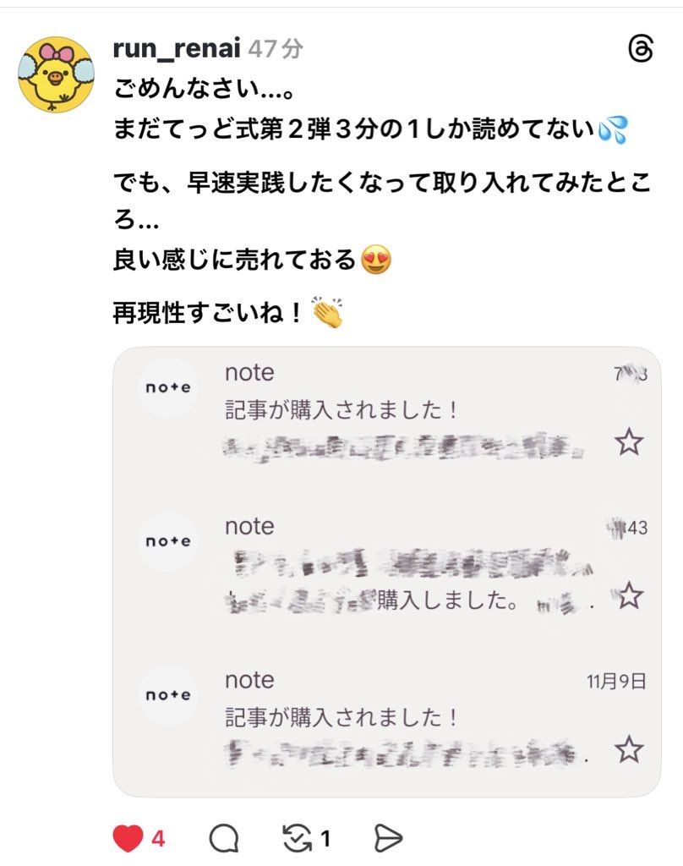The width and height of the screenshot is (683, 866).
Task: Star the 11月9日 note notification
Action: click(628, 749)
